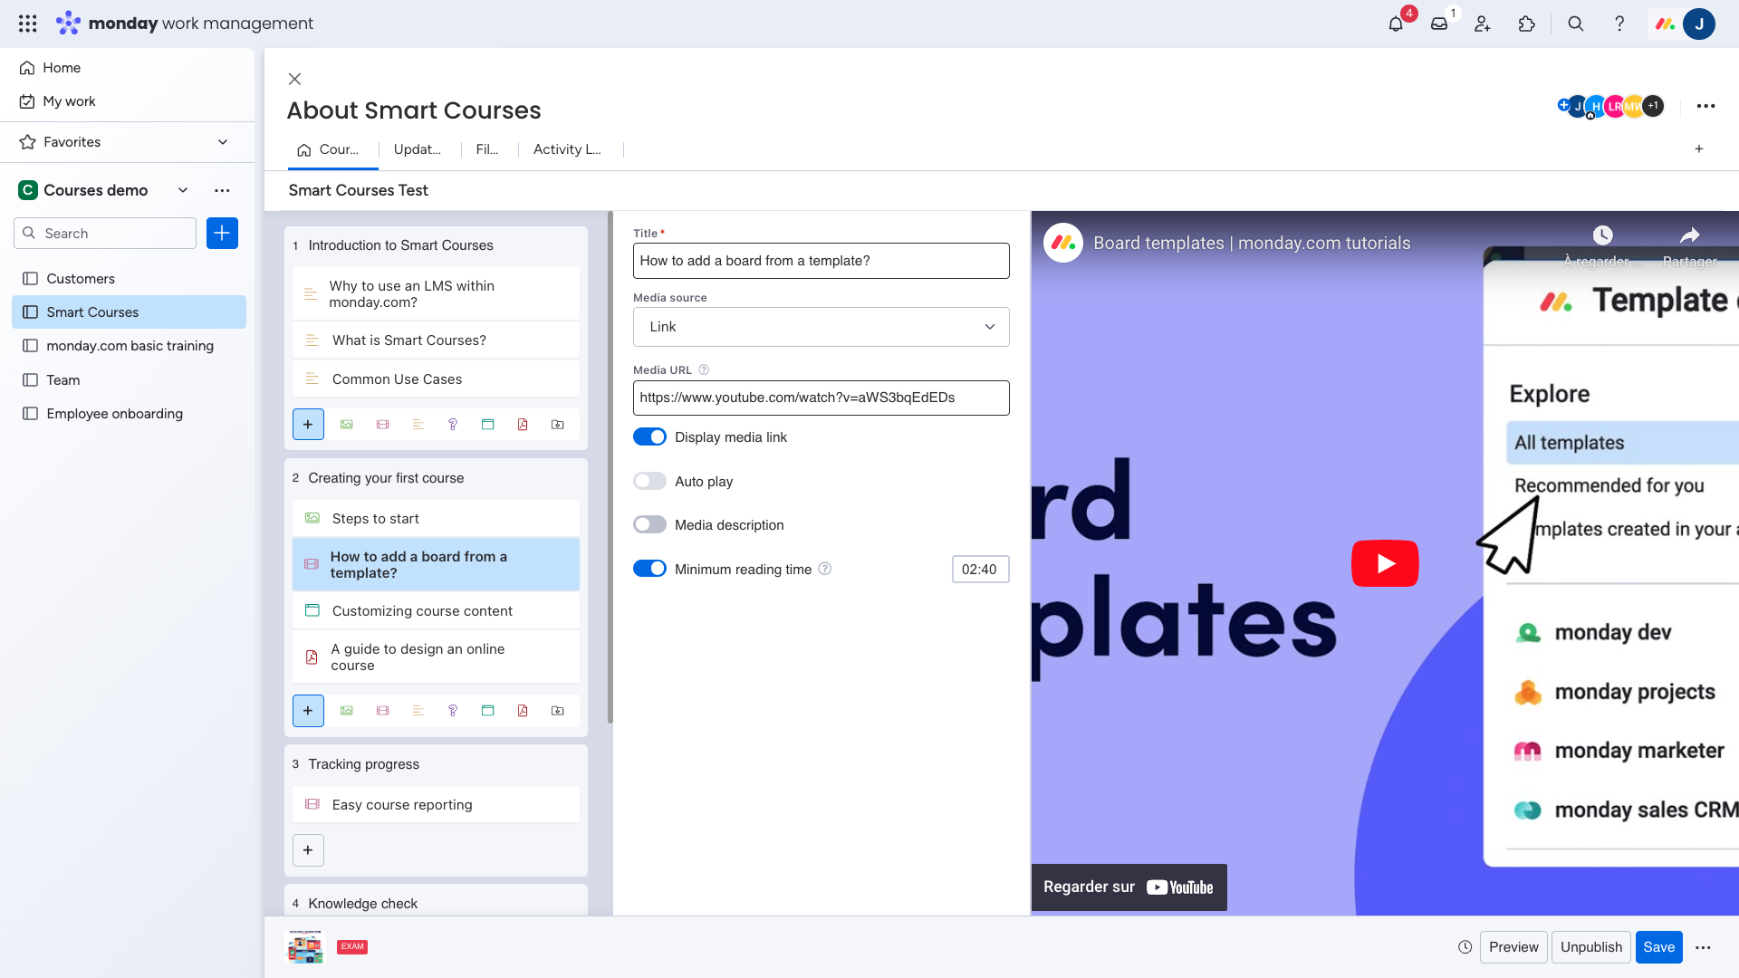Add PDF lesson in Introduction section
The image size is (1739, 978).
tap(523, 425)
